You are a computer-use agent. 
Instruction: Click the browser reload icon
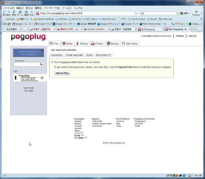pos(14,12)
